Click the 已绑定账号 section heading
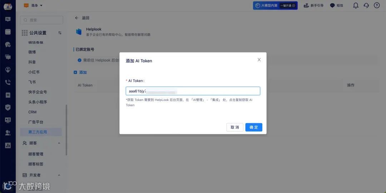Image resolution: width=386 pixels, height=193 pixels. (85, 49)
